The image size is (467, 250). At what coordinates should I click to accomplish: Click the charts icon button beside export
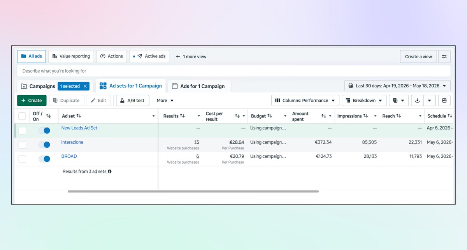444,100
